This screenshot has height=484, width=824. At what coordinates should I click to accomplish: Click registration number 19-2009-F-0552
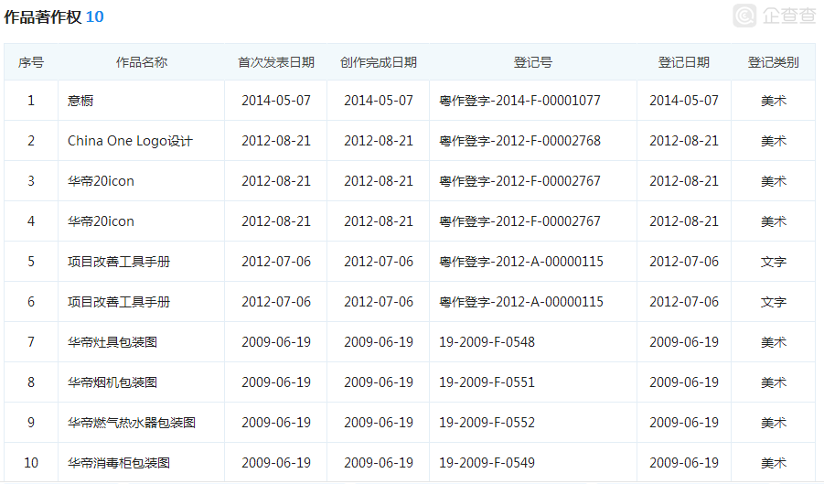click(487, 423)
